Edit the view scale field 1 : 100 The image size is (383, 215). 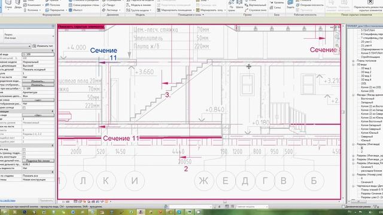[38, 54]
